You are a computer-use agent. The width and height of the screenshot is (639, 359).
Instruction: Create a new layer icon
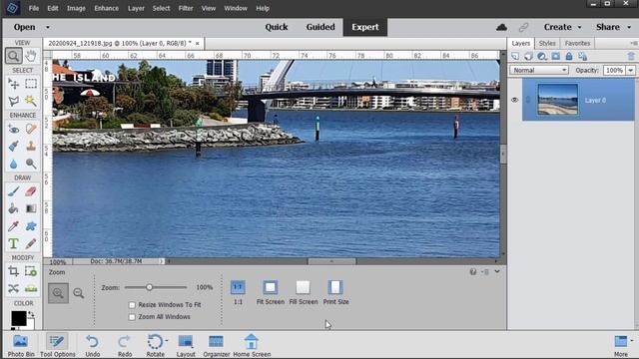pos(515,56)
